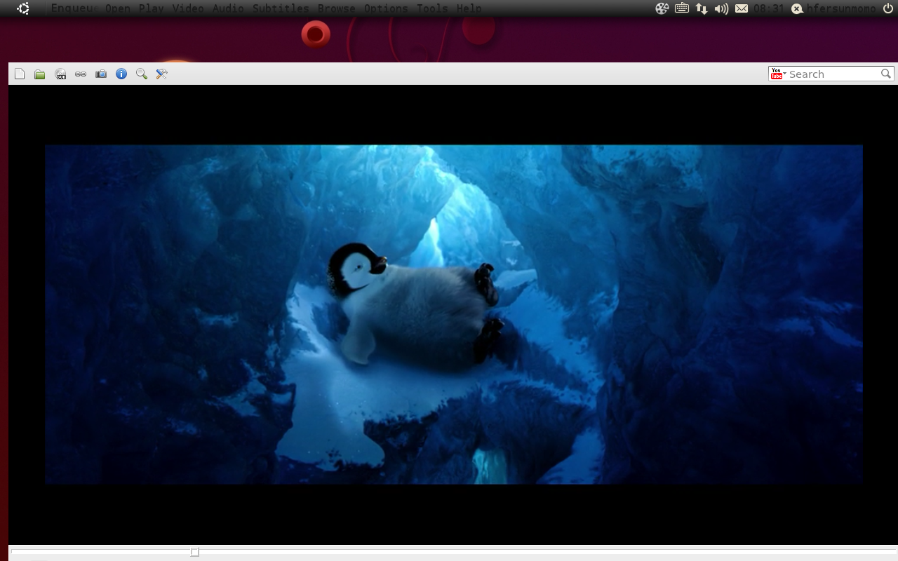Click the film reel indicator in the panel
This screenshot has width=898, height=561.
662,8
